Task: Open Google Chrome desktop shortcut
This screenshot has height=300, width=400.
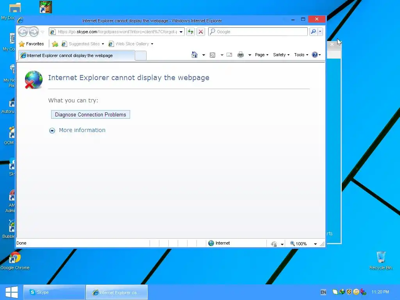Action: coord(15,261)
